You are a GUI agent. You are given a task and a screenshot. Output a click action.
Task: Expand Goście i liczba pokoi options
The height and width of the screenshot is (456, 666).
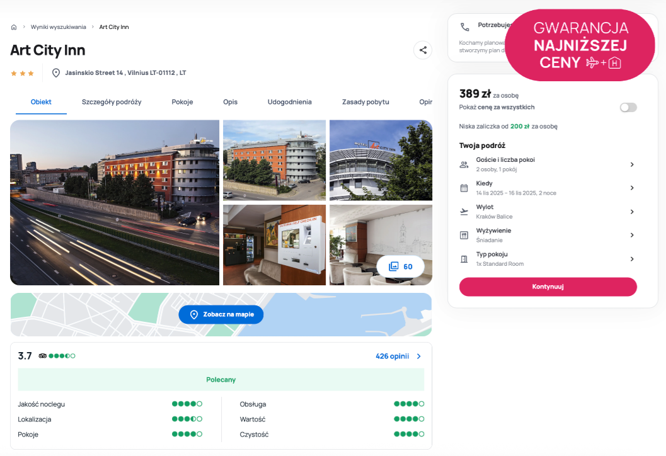coord(632,164)
